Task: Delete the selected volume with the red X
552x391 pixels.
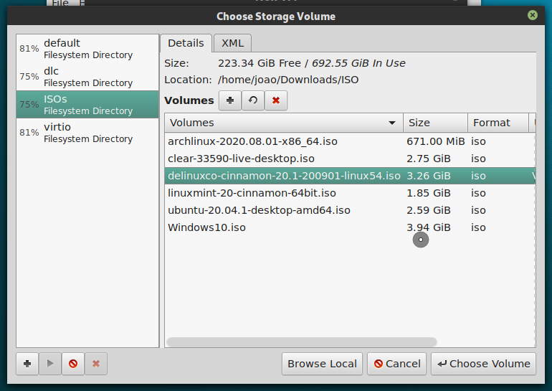Action: tap(276, 100)
